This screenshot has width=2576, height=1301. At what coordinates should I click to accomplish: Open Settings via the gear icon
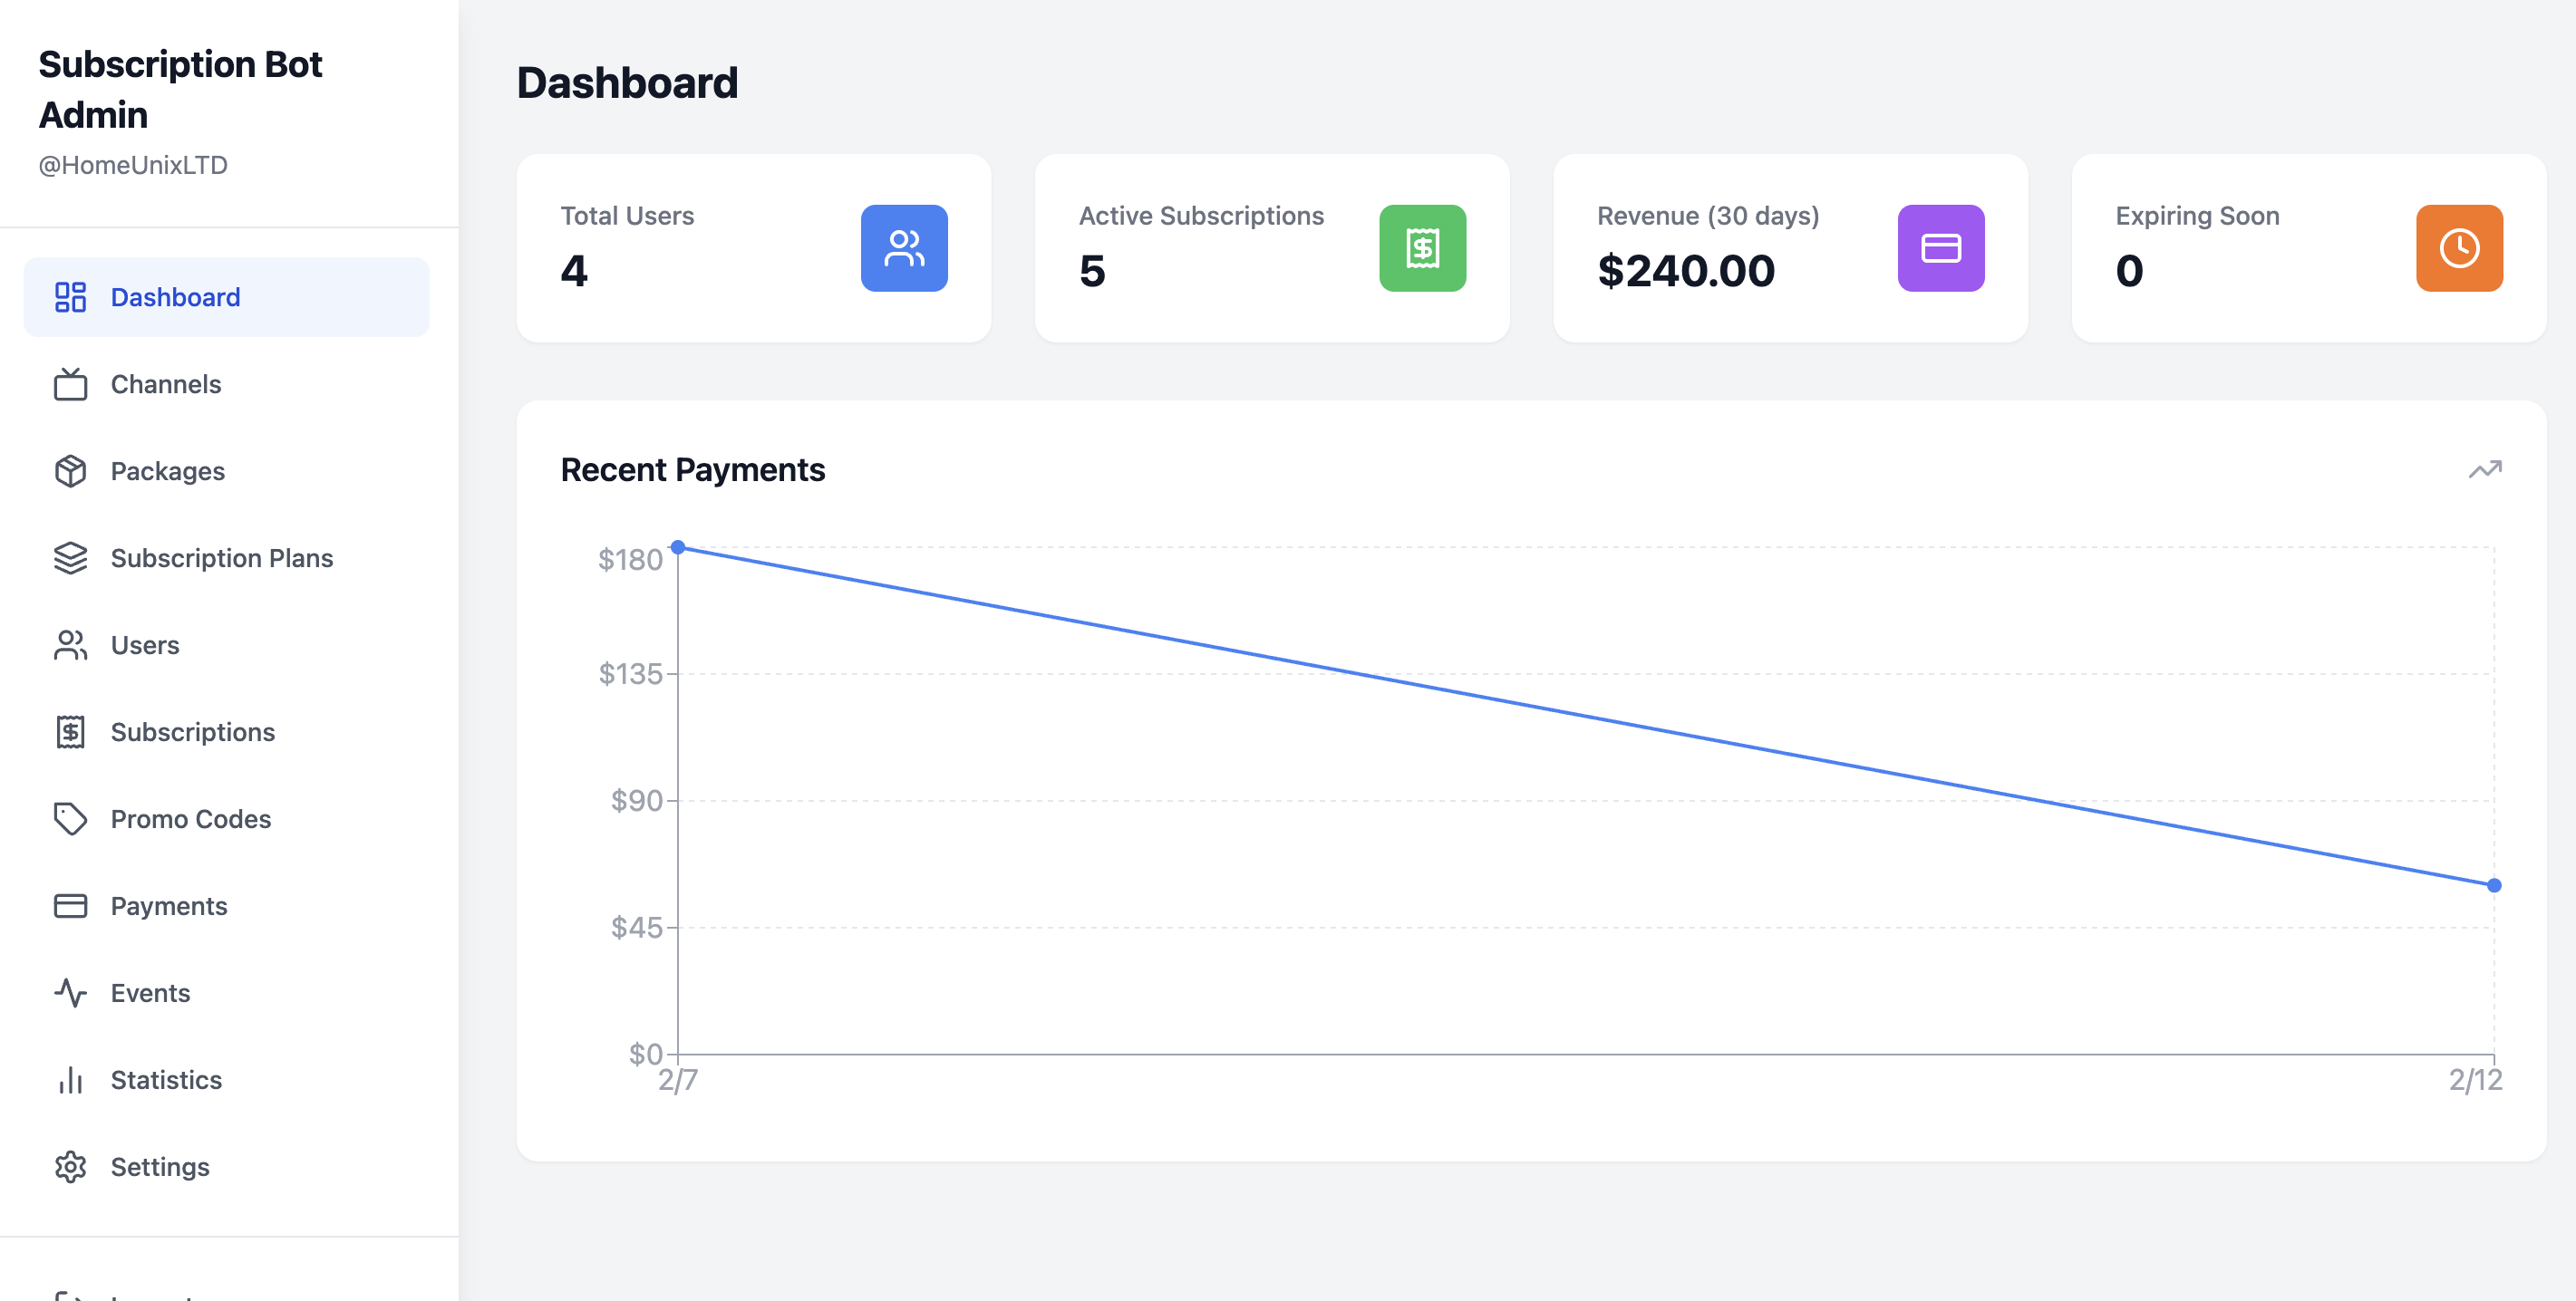click(x=70, y=1166)
